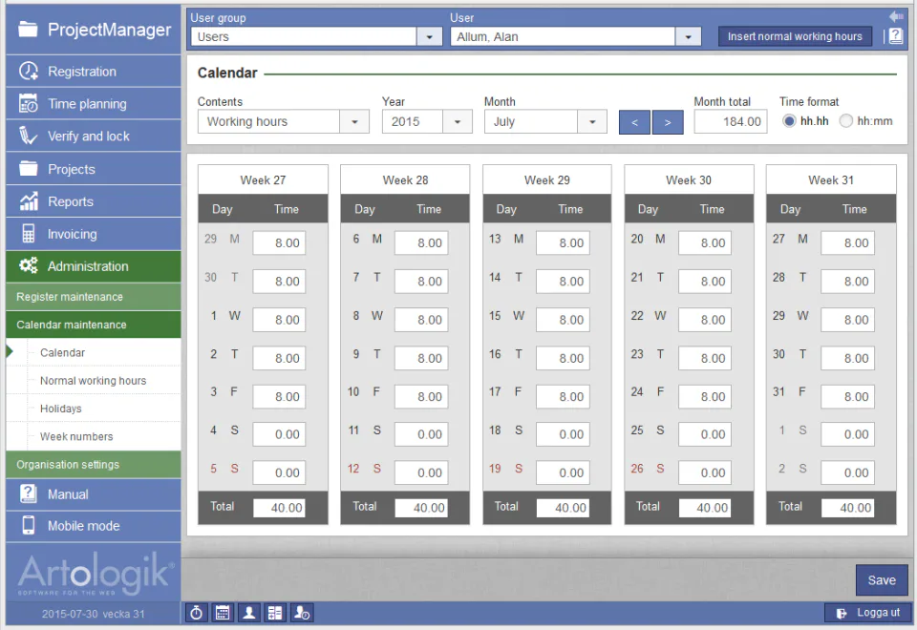Open the User dropdown arrow
This screenshot has height=630, width=917.
[689, 37]
